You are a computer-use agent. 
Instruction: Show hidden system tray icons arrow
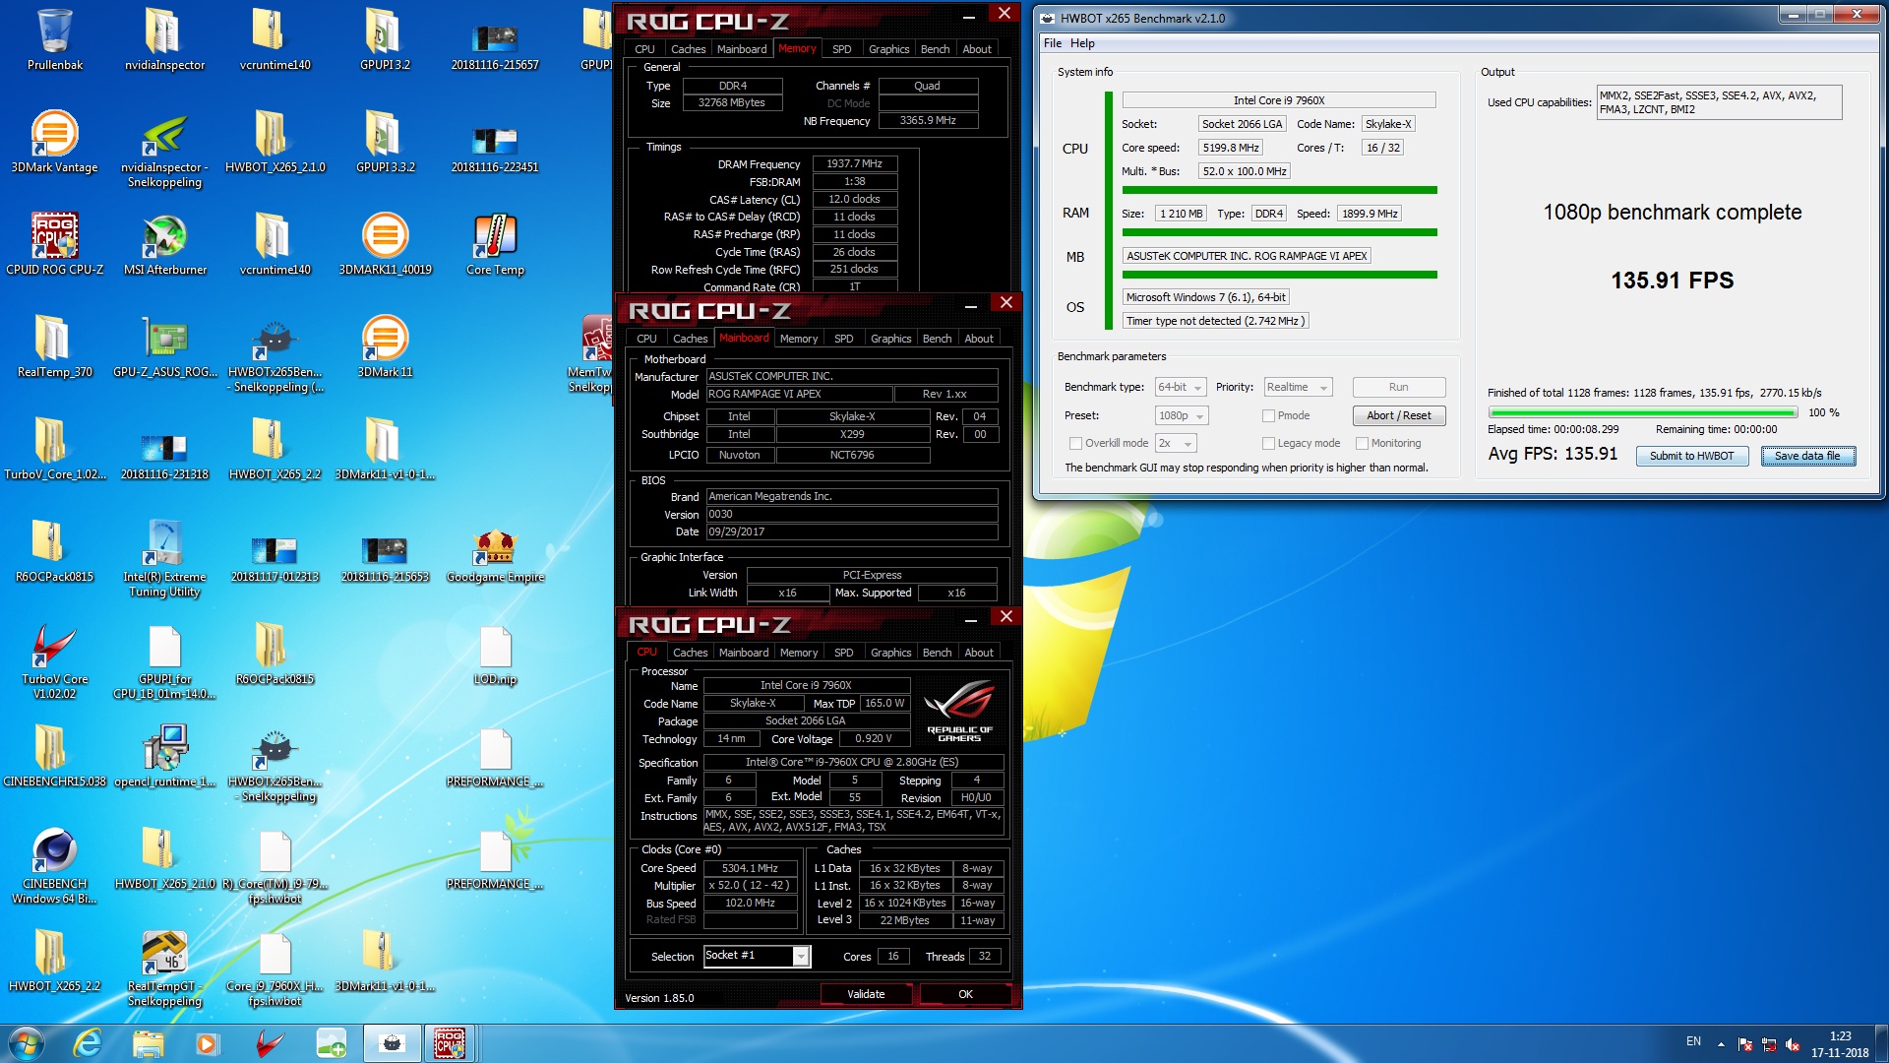(1721, 1043)
